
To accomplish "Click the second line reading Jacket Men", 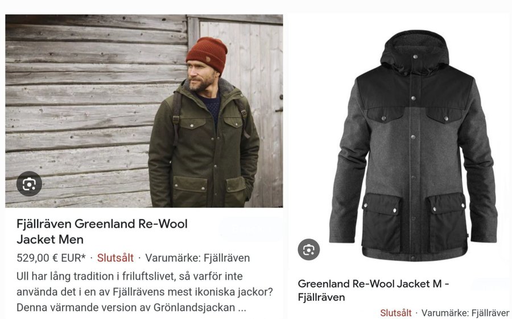I will pyautogui.click(x=50, y=240).
